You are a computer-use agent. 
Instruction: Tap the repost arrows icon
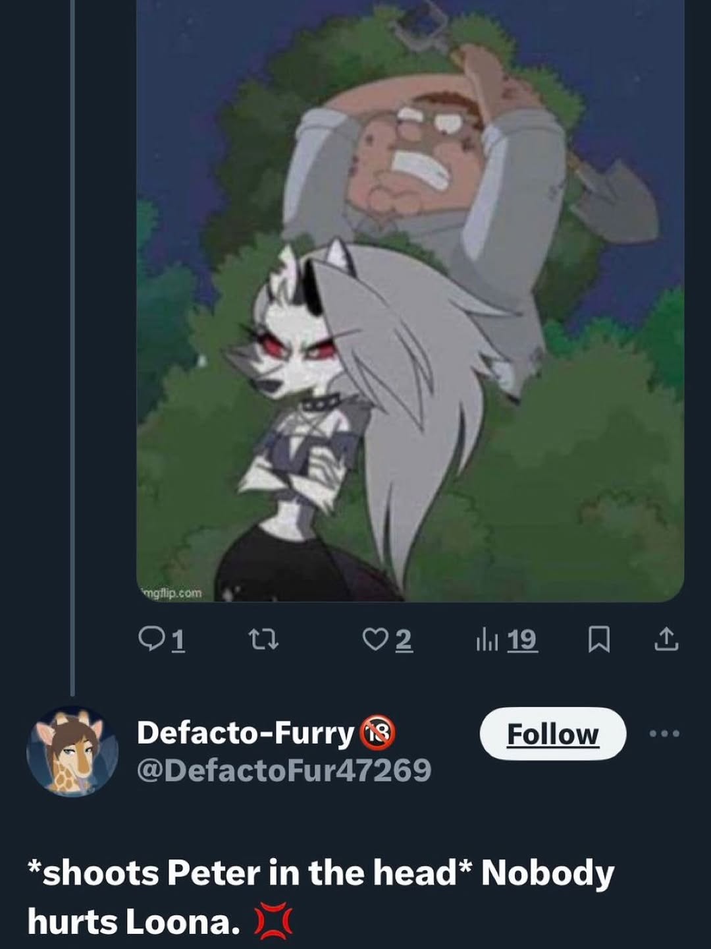point(263,639)
